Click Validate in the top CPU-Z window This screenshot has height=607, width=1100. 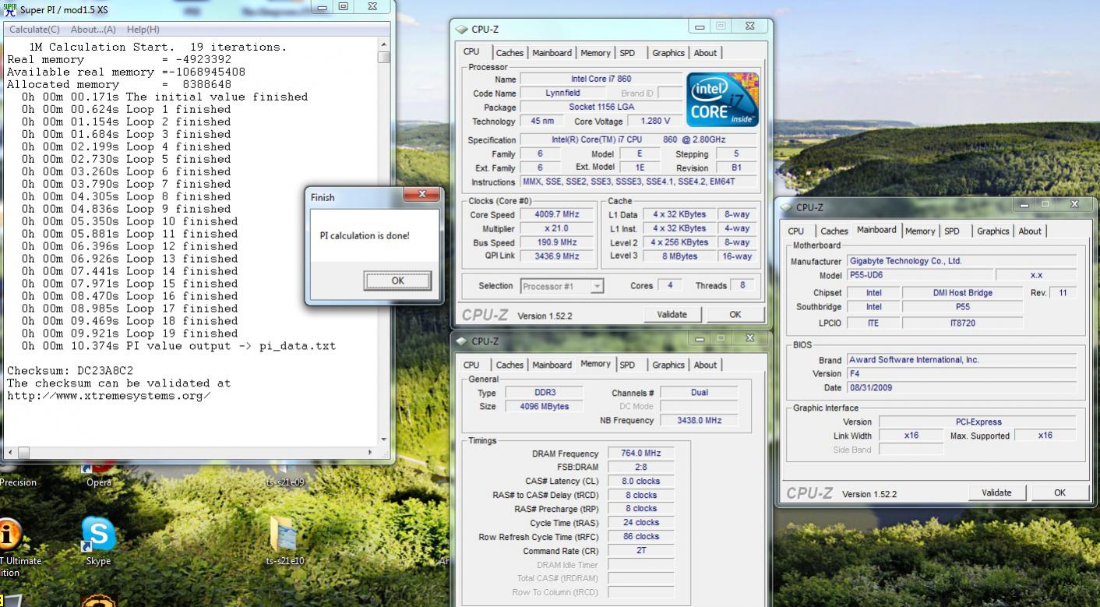[672, 315]
